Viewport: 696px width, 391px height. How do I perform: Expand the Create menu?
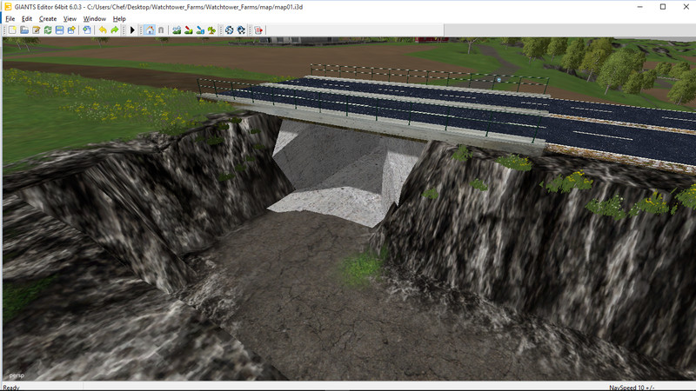(48, 18)
